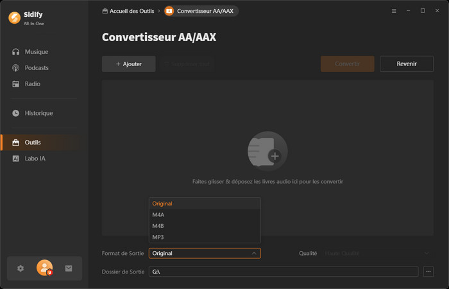Click the user avatar icon

(44, 268)
